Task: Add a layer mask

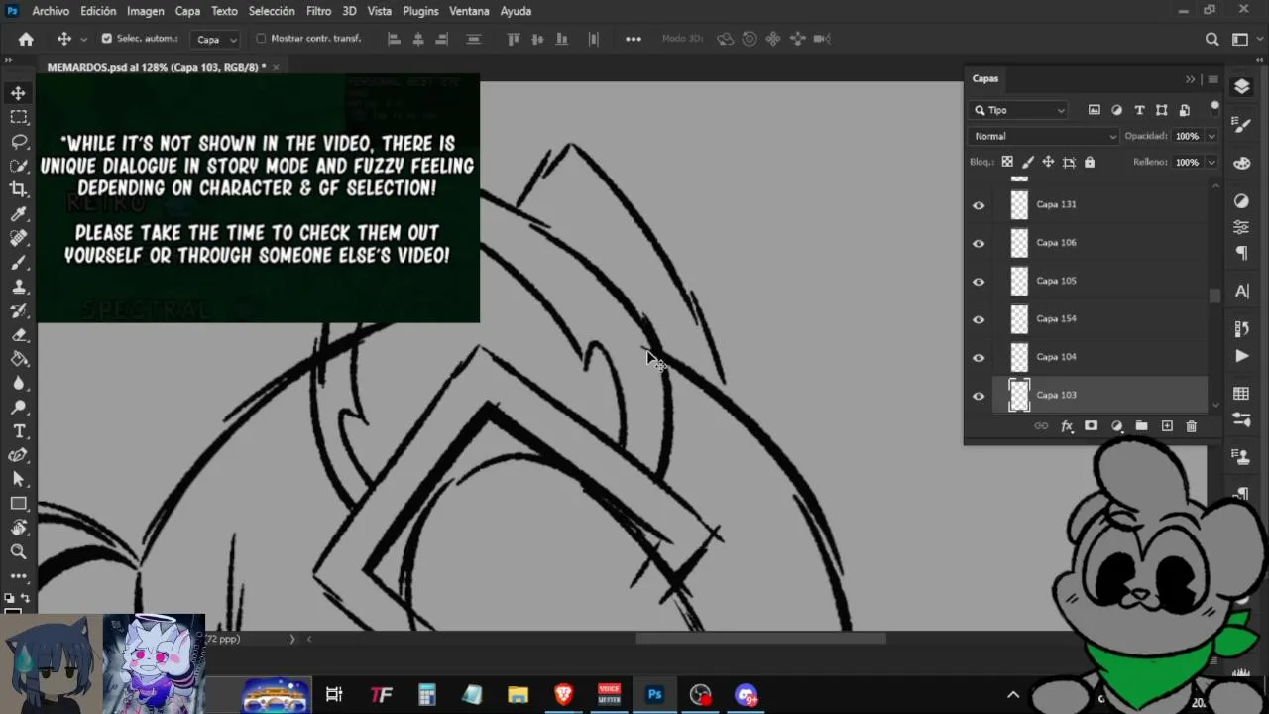Action: click(1091, 426)
